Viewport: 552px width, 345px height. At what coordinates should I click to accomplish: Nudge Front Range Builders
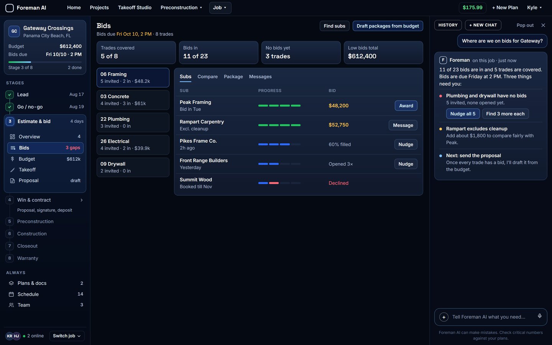[x=406, y=164]
